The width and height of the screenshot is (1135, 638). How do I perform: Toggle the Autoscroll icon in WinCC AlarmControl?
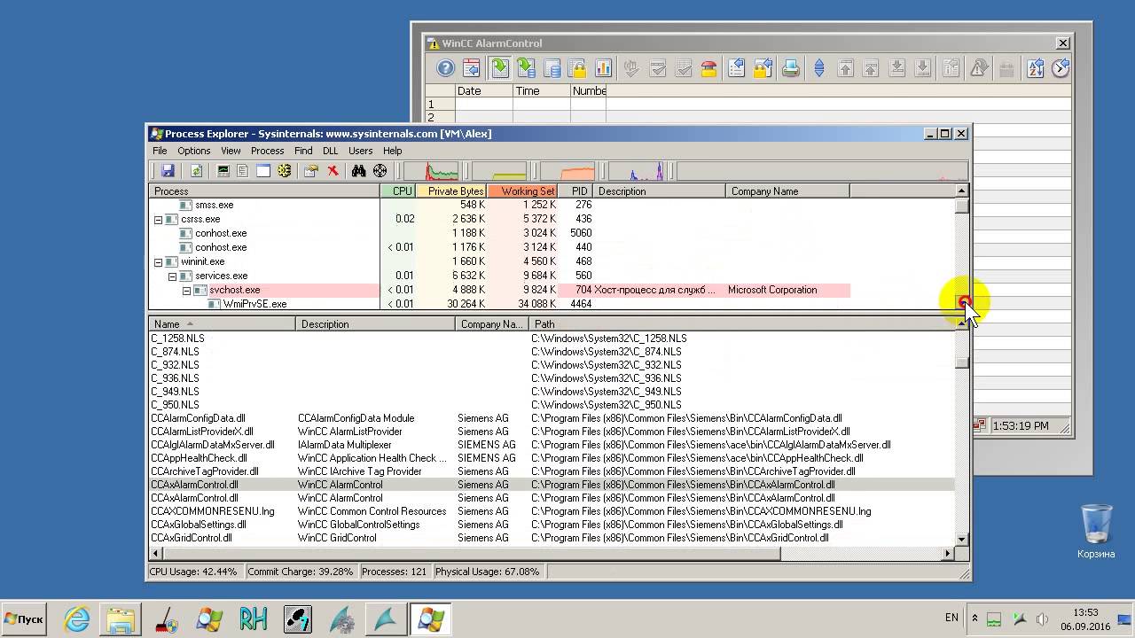tap(819, 68)
